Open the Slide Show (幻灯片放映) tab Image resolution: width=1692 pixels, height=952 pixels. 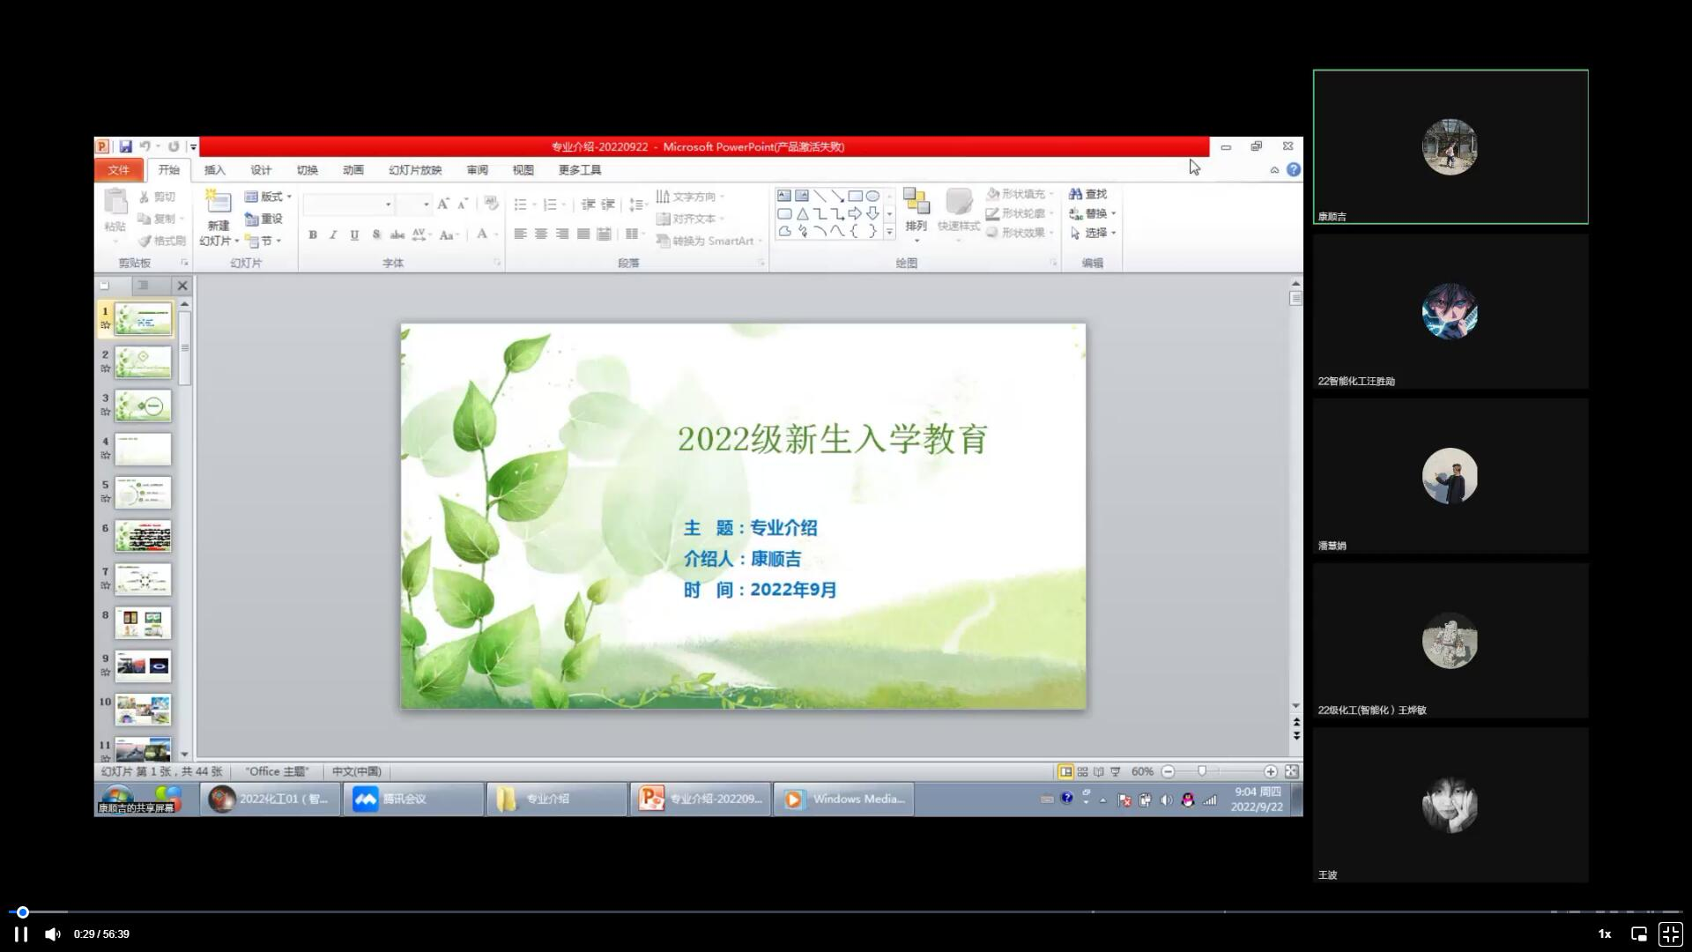tap(414, 170)
